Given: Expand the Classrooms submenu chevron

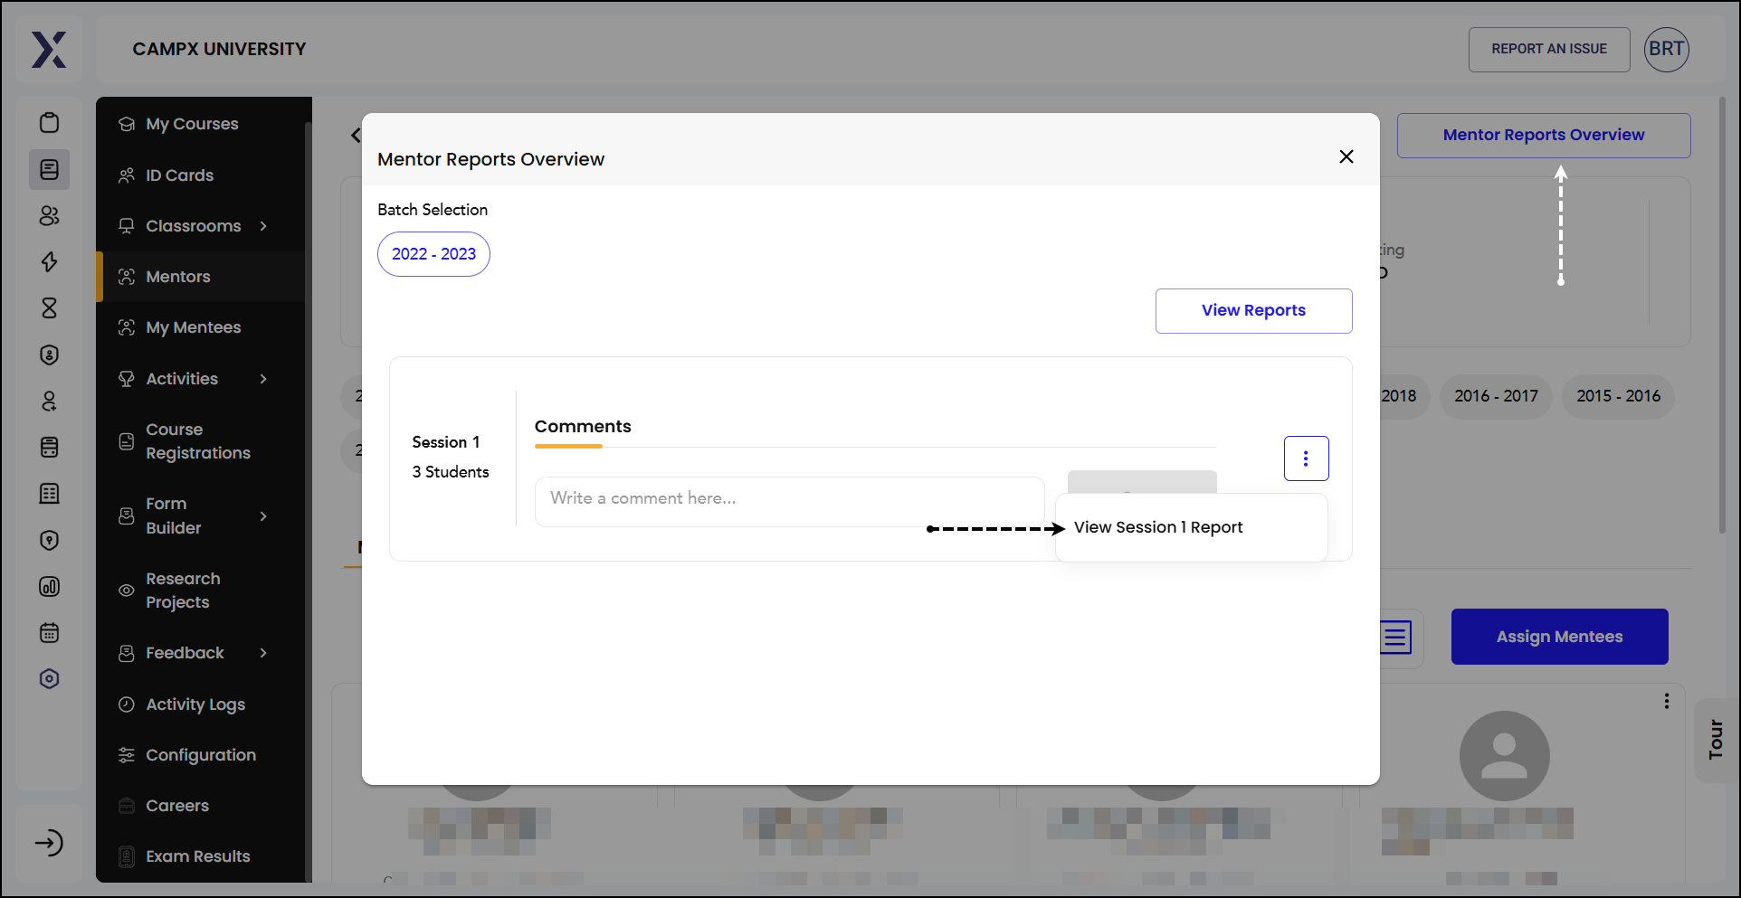Looking at the screenshot, I should 263,226.
